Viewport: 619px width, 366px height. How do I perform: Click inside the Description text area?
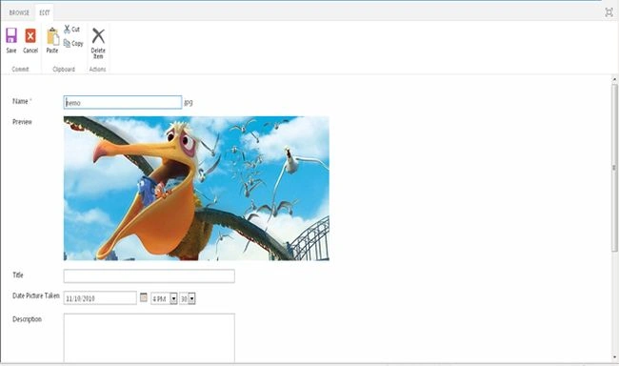[x=150, y=338]
